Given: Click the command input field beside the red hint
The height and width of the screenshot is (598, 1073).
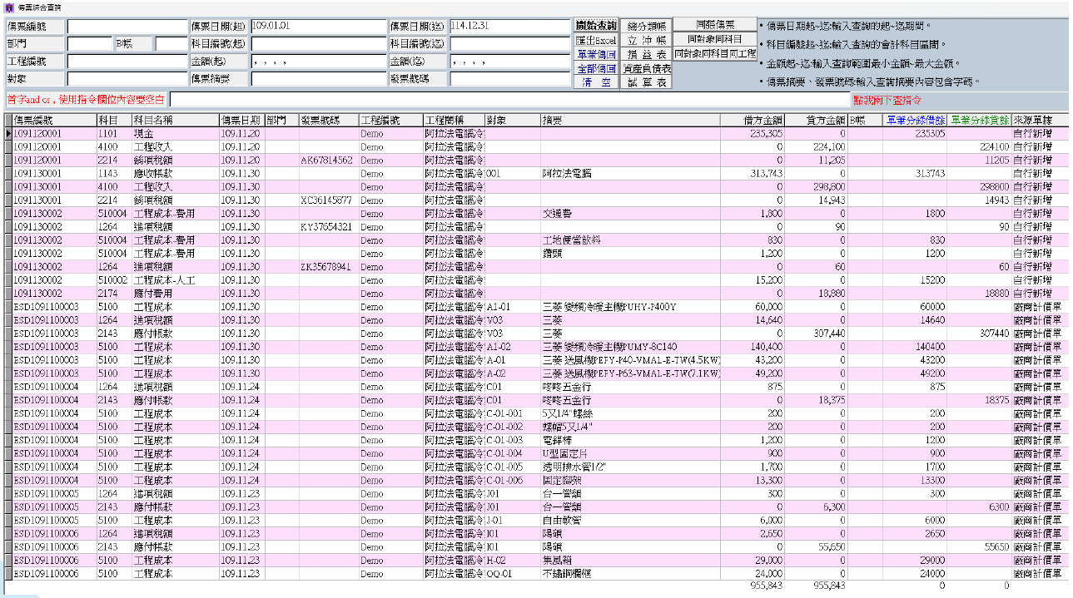Looking at the screenshot, I should tap(509, 100).
